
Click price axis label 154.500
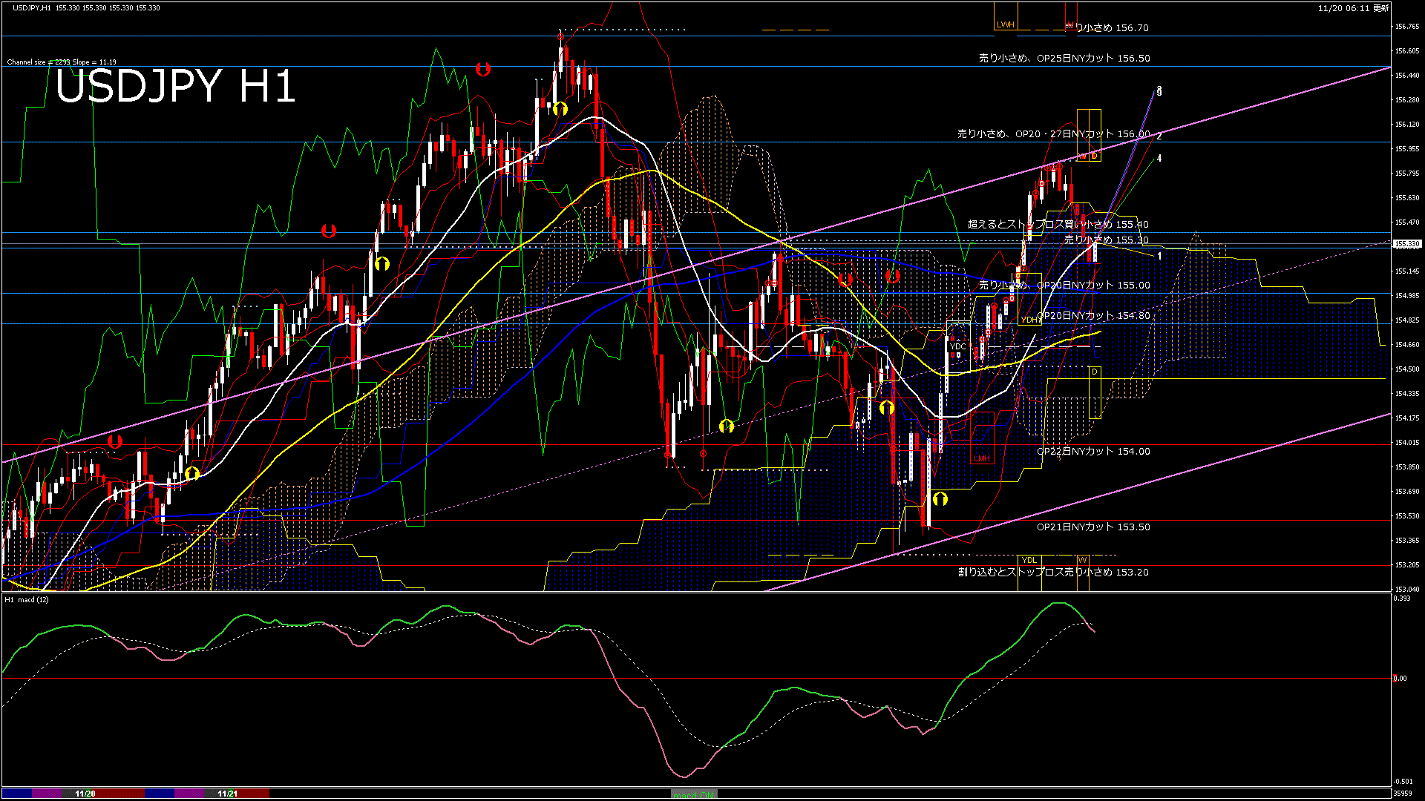[1407, 369]
